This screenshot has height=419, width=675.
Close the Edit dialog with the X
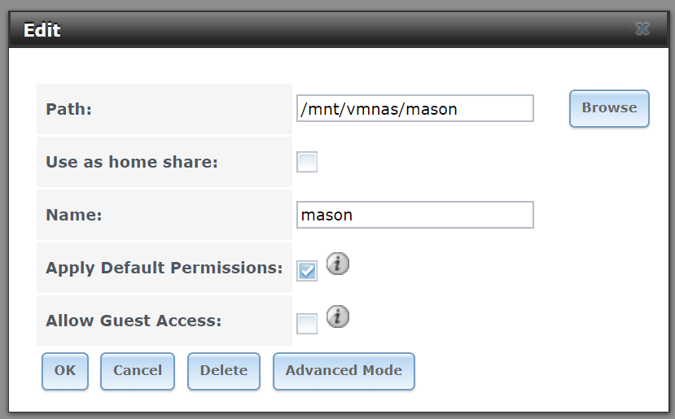(x=642, y=28)
